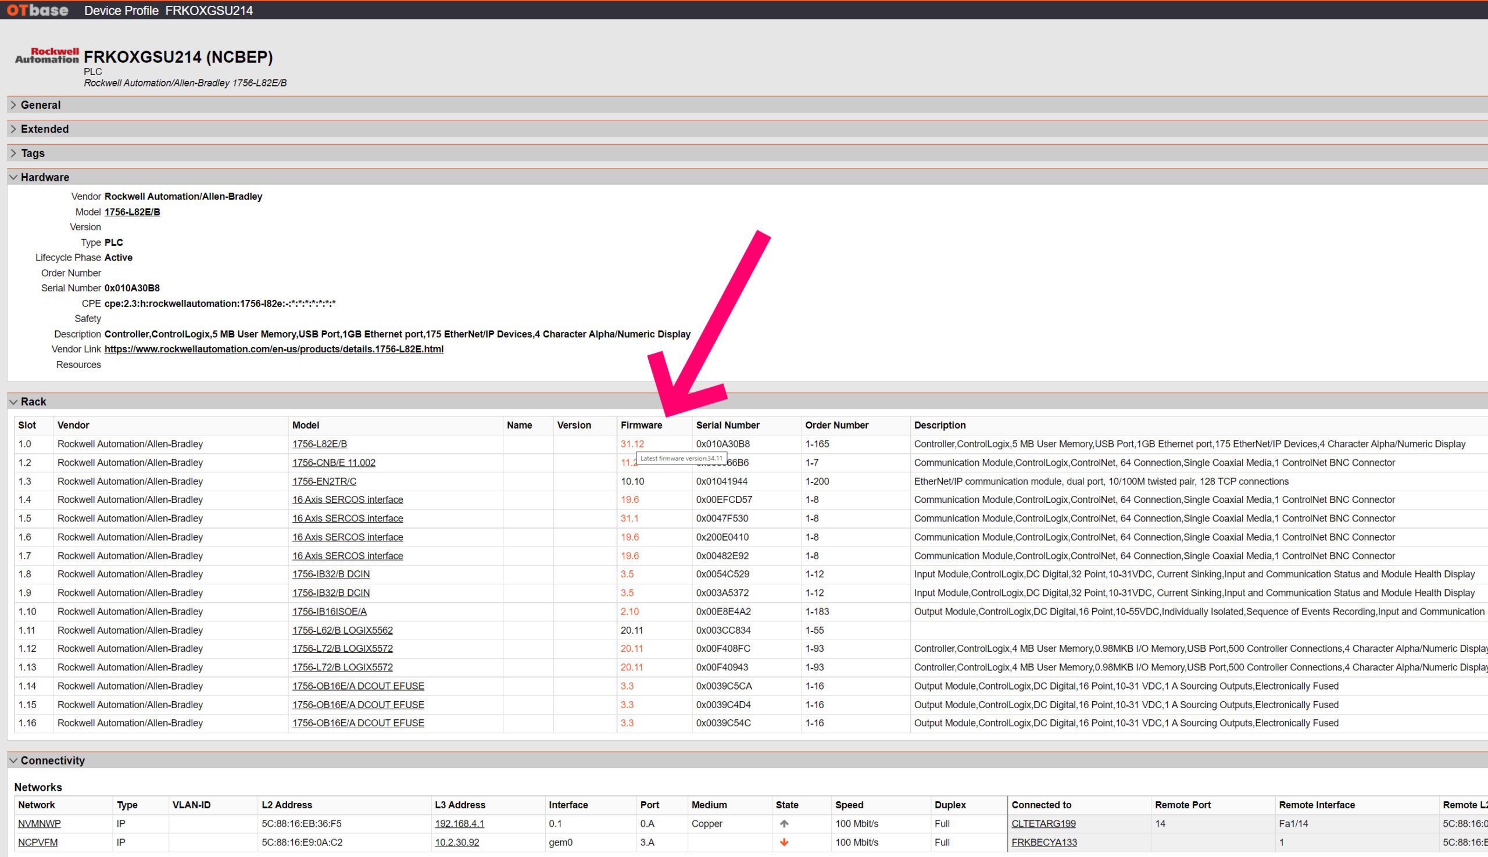Open 1756-IB32/B DCIN in slot 1.8
1488x857 pixels.
[331, 574]
